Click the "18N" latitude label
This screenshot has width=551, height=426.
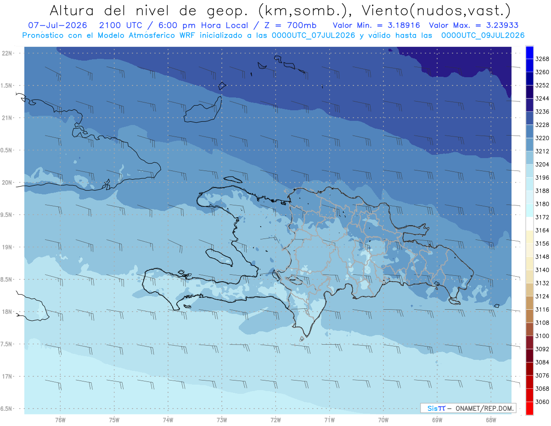(7, 312)
